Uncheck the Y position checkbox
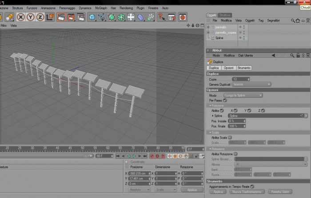311x198 pixels. 249,111
